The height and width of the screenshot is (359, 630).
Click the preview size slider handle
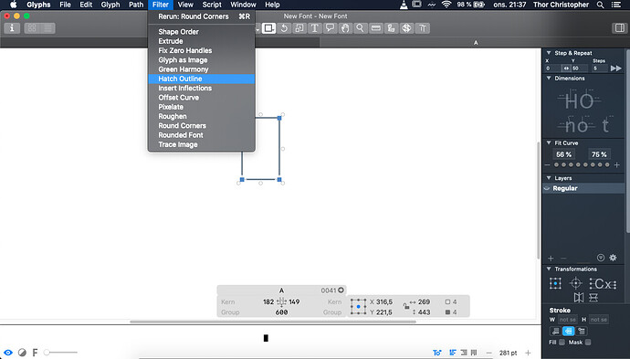[x=47, y=353]
